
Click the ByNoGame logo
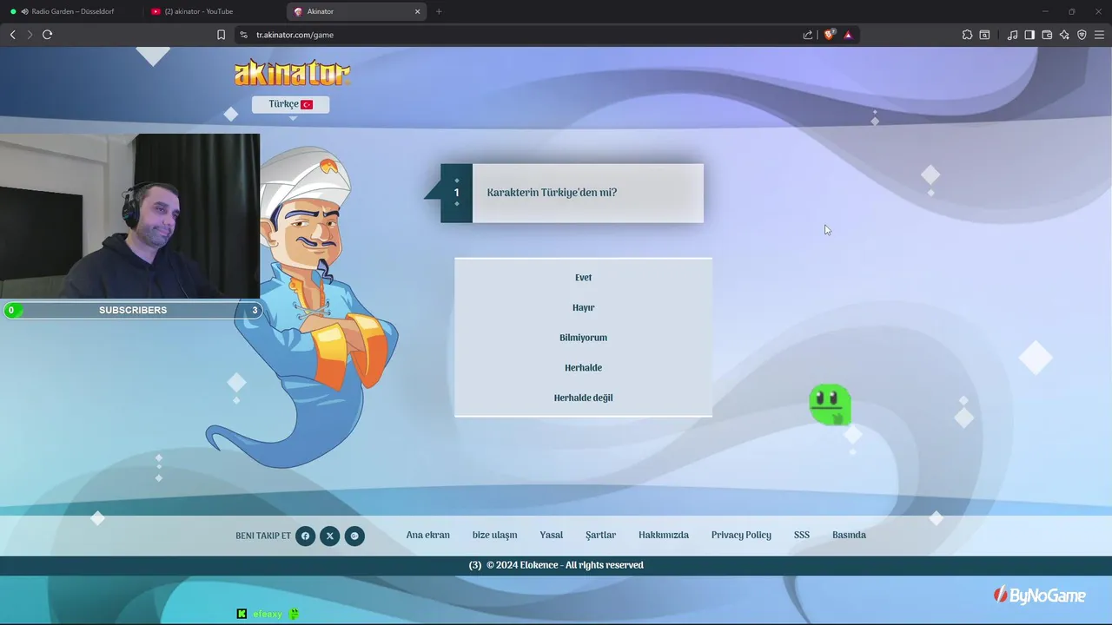[x=1040, y=595]
